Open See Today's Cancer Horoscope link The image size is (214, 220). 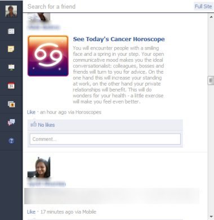click(119, 39)
